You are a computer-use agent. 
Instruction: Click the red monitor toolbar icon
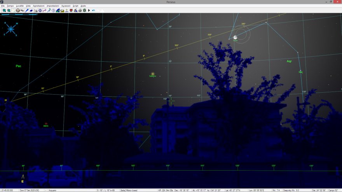point(71,10)
